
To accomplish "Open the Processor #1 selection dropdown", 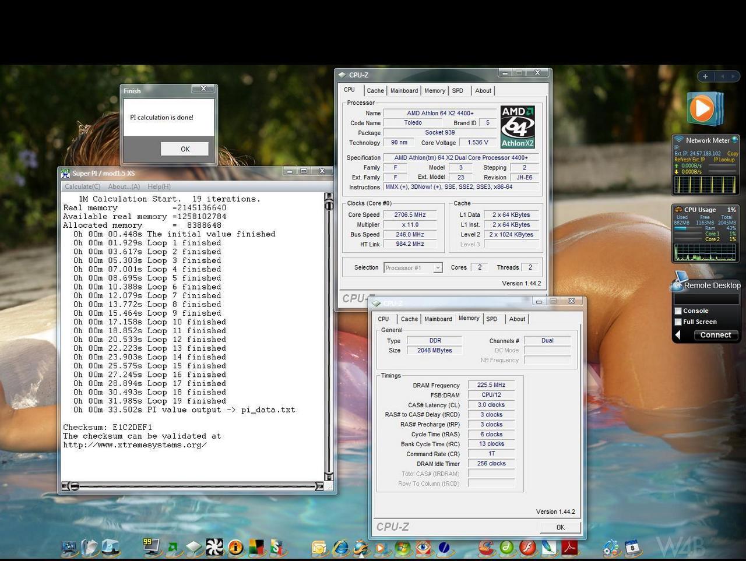I will click(413, 268).
